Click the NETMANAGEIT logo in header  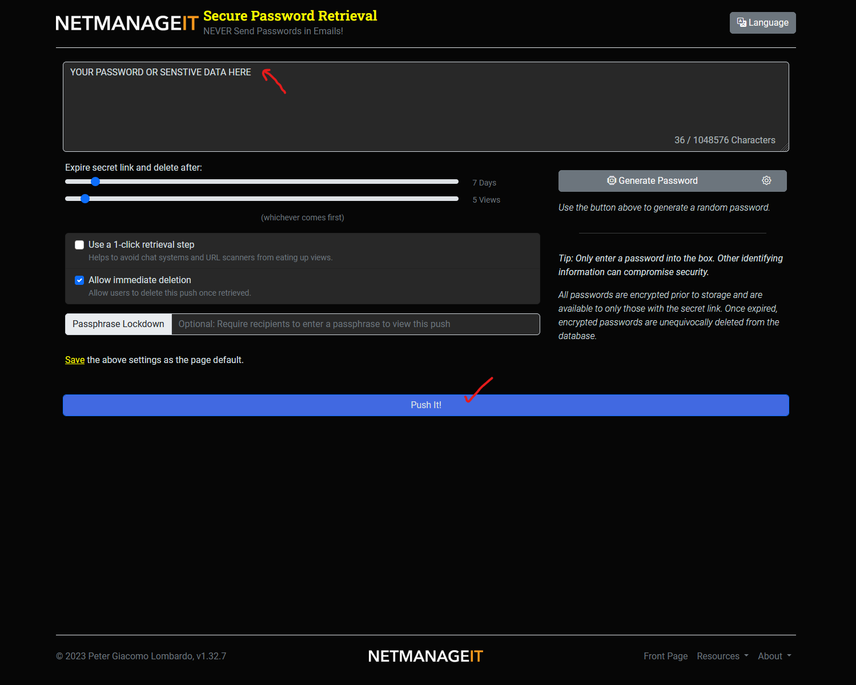(x=127, y=23)
